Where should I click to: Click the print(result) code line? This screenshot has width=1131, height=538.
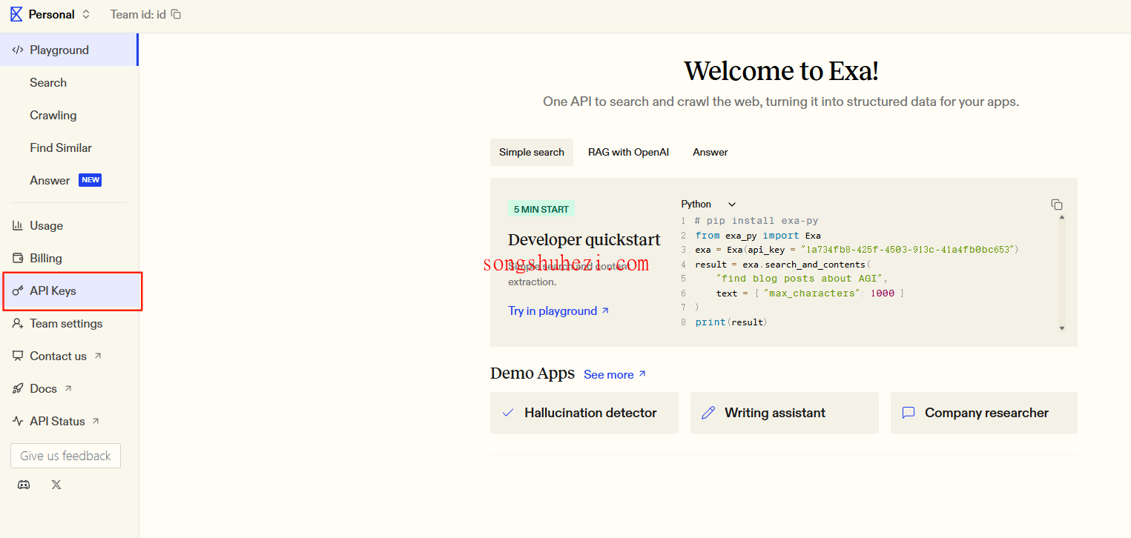tap(731, 322)
